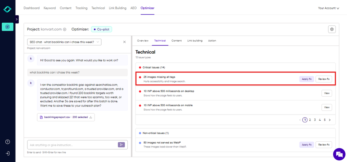
Task: Go to the next issues page arrow
Action: [x=330, y=120]
